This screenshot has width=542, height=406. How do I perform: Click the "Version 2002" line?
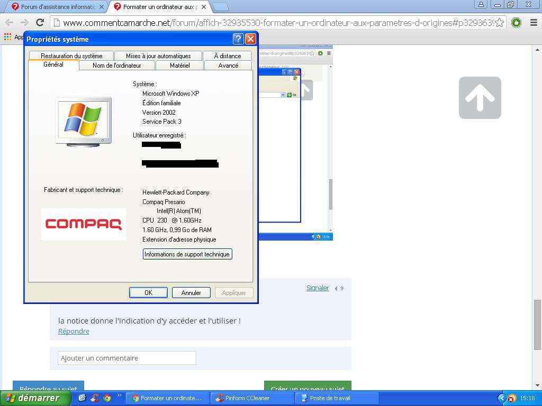(x=159, y=113)
